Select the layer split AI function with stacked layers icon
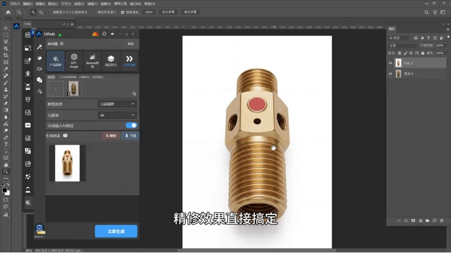 coord(111,61)
